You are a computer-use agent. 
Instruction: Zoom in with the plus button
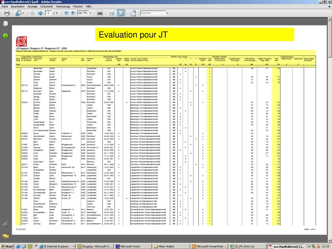click(73, 13)
